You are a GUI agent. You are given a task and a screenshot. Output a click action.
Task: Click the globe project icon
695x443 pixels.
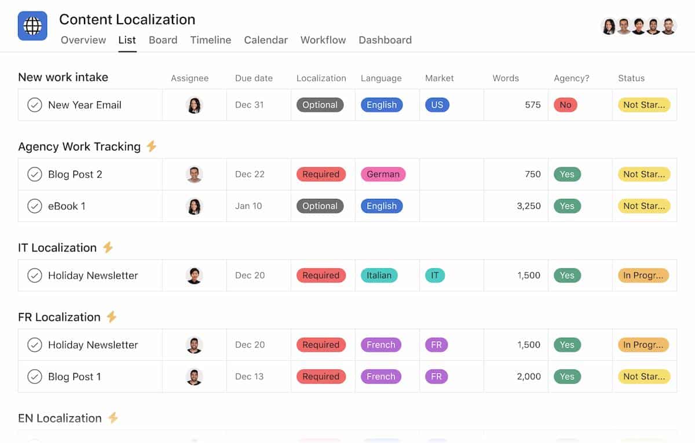[32, 26]
